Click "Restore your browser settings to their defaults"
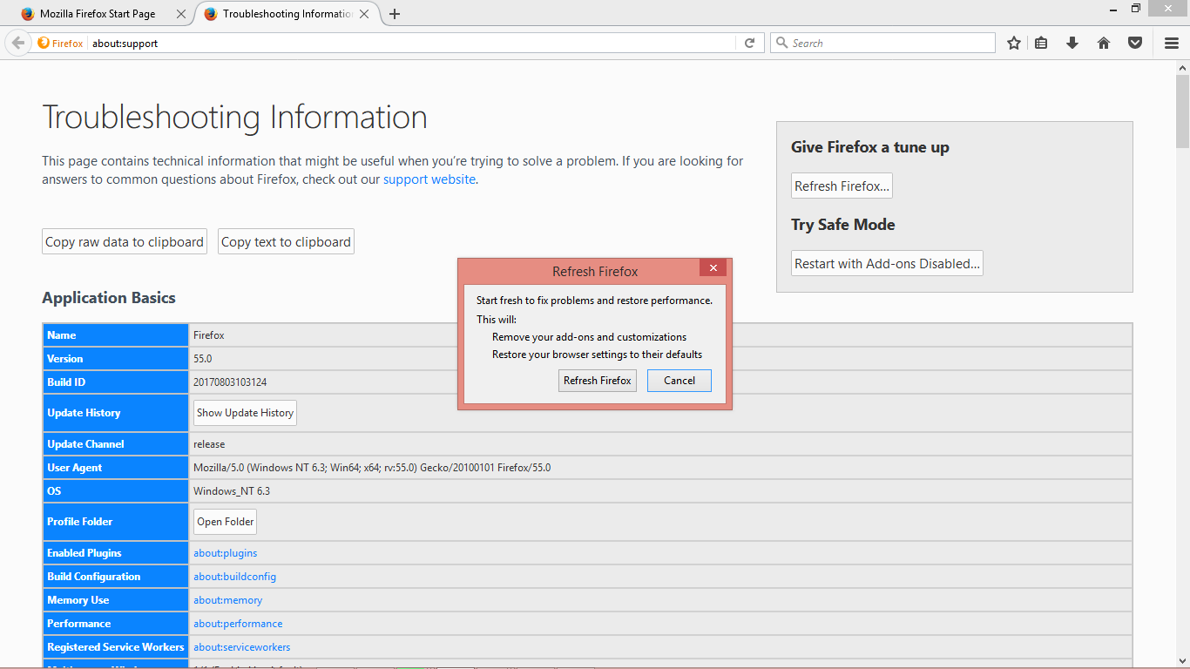The image size is (1190, 669). (x=597, y=355)
